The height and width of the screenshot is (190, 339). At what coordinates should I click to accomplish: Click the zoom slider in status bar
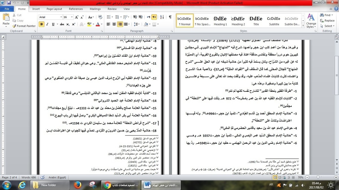pyautogui.click(x=318, y=178)
